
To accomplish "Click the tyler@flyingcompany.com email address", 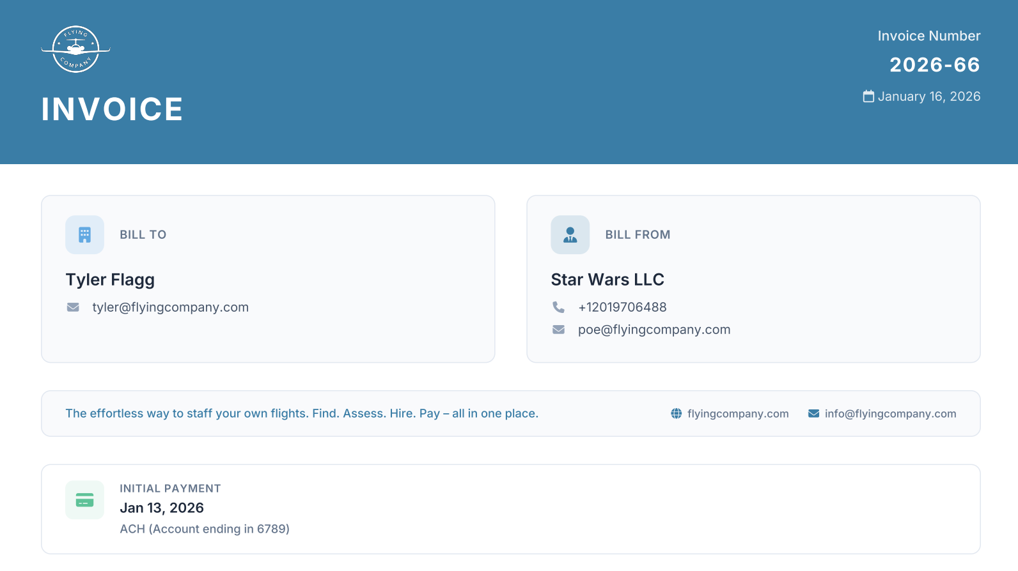I will tap(170, 307).
